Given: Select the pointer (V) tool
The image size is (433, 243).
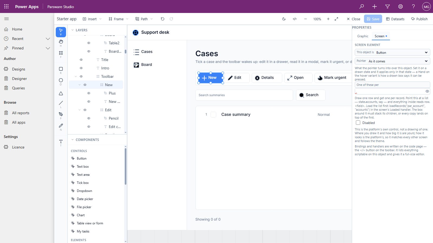Looking at the screenshot, I should [x=61, y=32].
